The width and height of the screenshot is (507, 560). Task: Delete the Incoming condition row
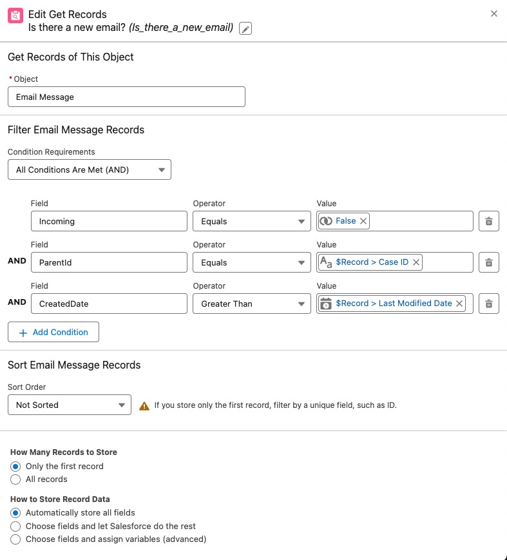coord(489,221)
